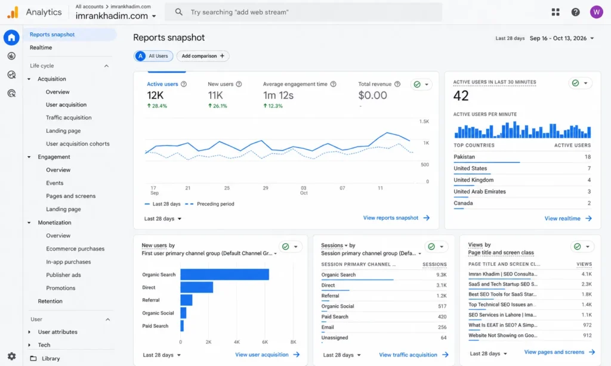This screenshot has height=366, width=611.
Task: Open the account avatar W
Action: tap(596, 12)
